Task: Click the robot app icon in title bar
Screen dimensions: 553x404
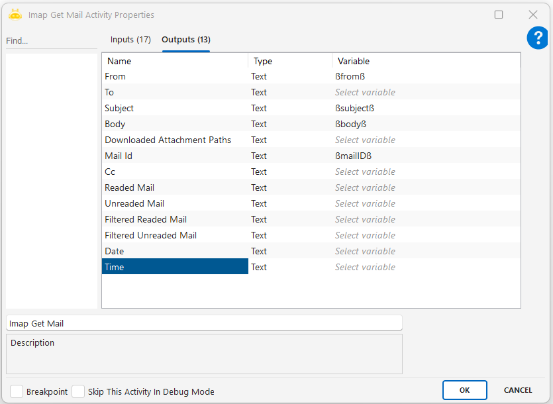Action: (15, 14)
